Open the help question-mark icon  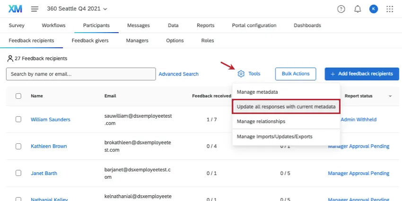[341, 9]
